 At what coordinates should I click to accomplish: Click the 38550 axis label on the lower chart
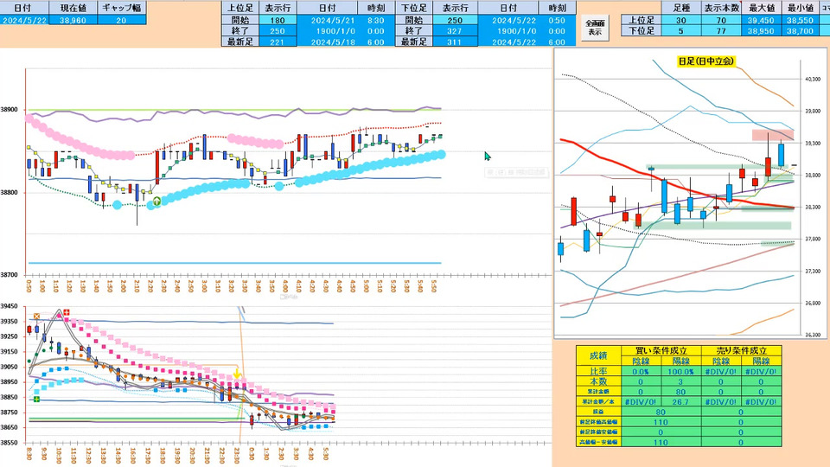click(x=9, y=442)
